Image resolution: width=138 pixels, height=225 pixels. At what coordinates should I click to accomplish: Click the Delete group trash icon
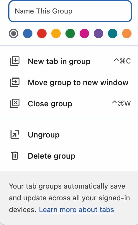tap(15, 156)
